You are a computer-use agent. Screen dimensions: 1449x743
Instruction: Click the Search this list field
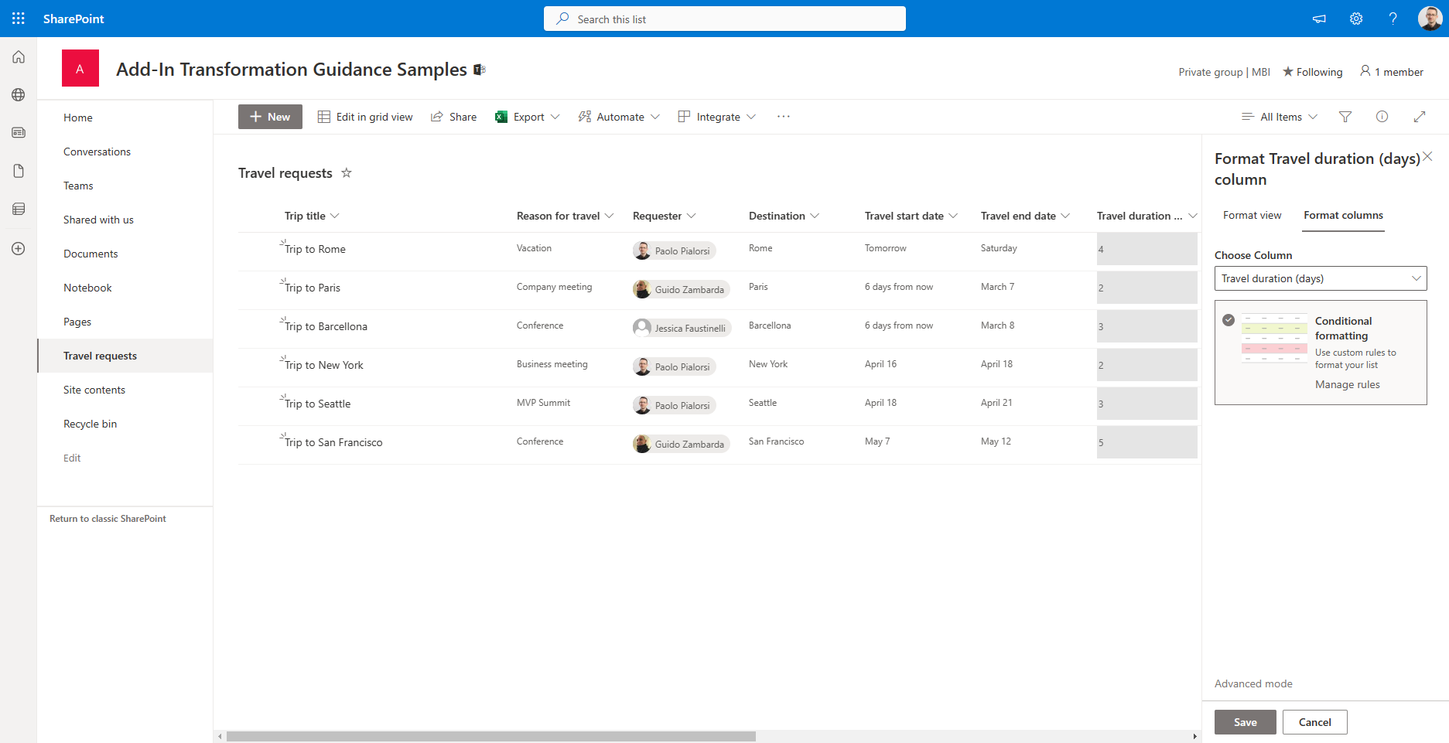[x=724, y=19]
